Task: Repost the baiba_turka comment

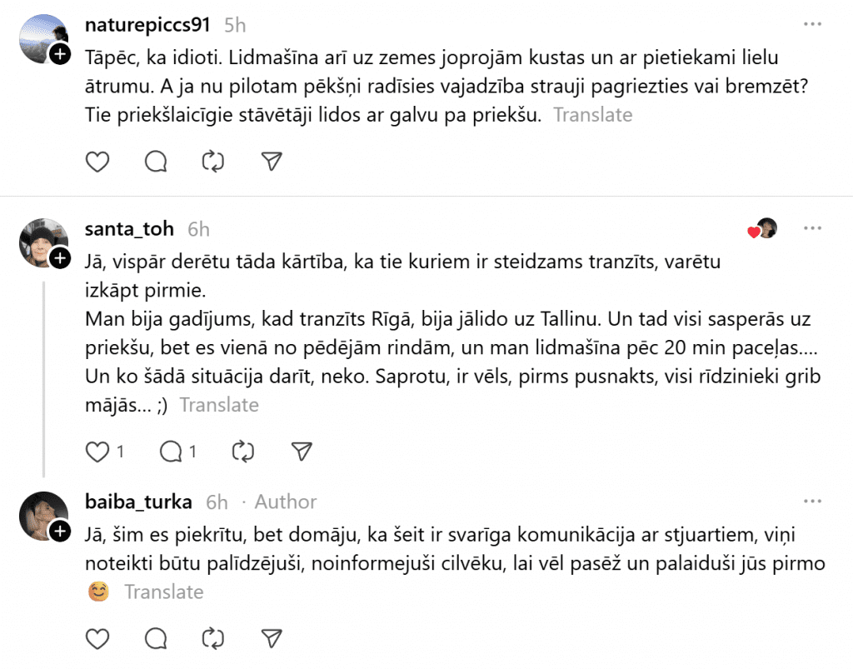Action: [x=213, y=638]
